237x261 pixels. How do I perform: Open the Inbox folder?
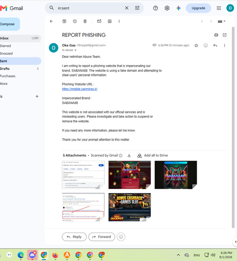tap(20, 38)
